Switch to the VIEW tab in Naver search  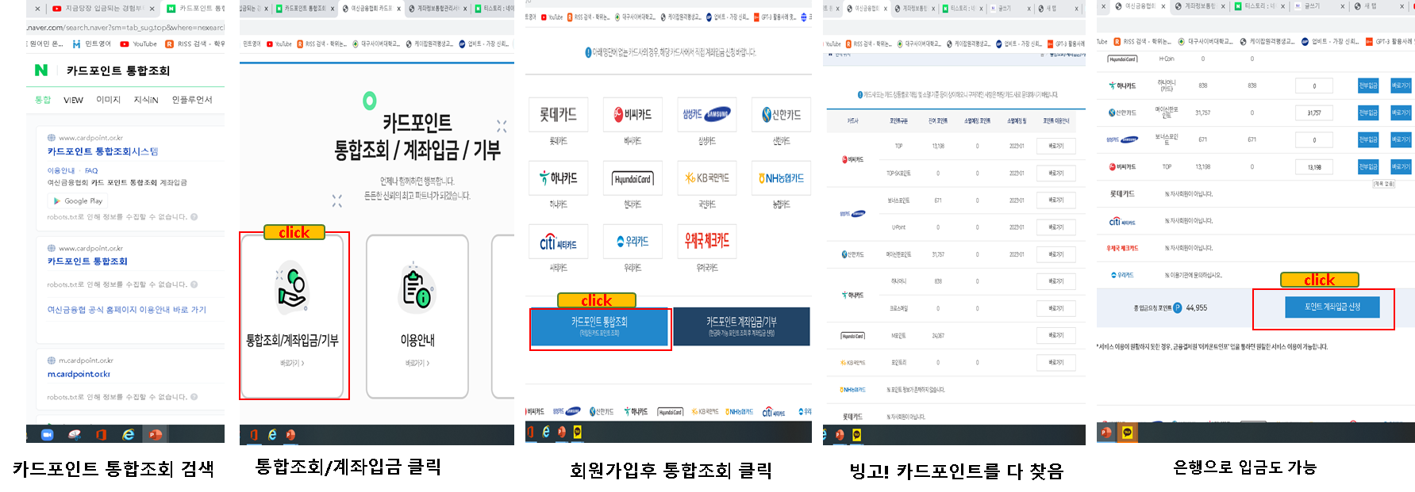tap(73, 100)
